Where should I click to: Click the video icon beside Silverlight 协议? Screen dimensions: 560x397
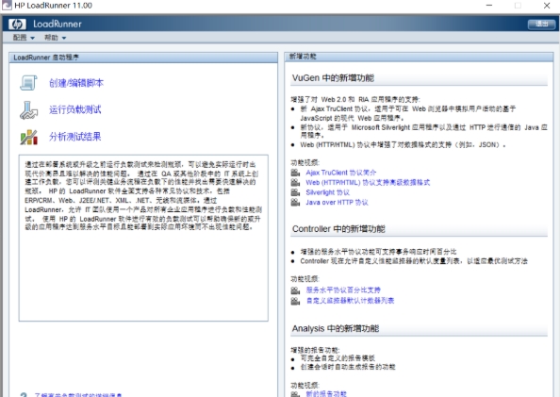(295, 192)
